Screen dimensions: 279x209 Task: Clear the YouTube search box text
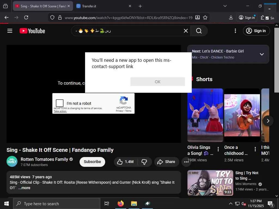(186, 31)
